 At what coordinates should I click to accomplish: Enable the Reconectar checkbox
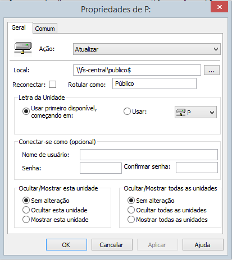point(52,85)
